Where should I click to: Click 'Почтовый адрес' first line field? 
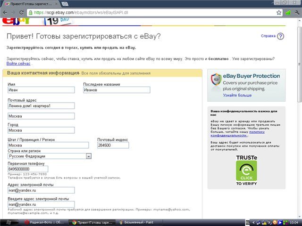41,106
